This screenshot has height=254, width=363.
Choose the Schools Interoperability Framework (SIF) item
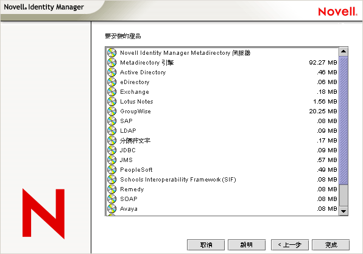coord(222,180)
